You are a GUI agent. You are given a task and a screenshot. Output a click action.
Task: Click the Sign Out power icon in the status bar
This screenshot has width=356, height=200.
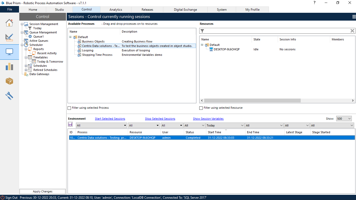[3, 197]
